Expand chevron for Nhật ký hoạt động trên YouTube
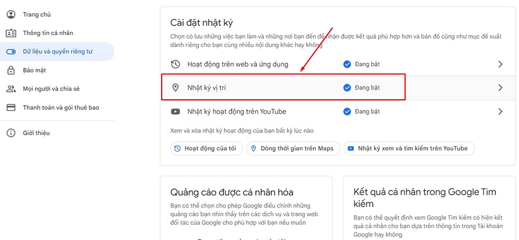The height and width of the screenshot is (240, 519). pos(500,112)
